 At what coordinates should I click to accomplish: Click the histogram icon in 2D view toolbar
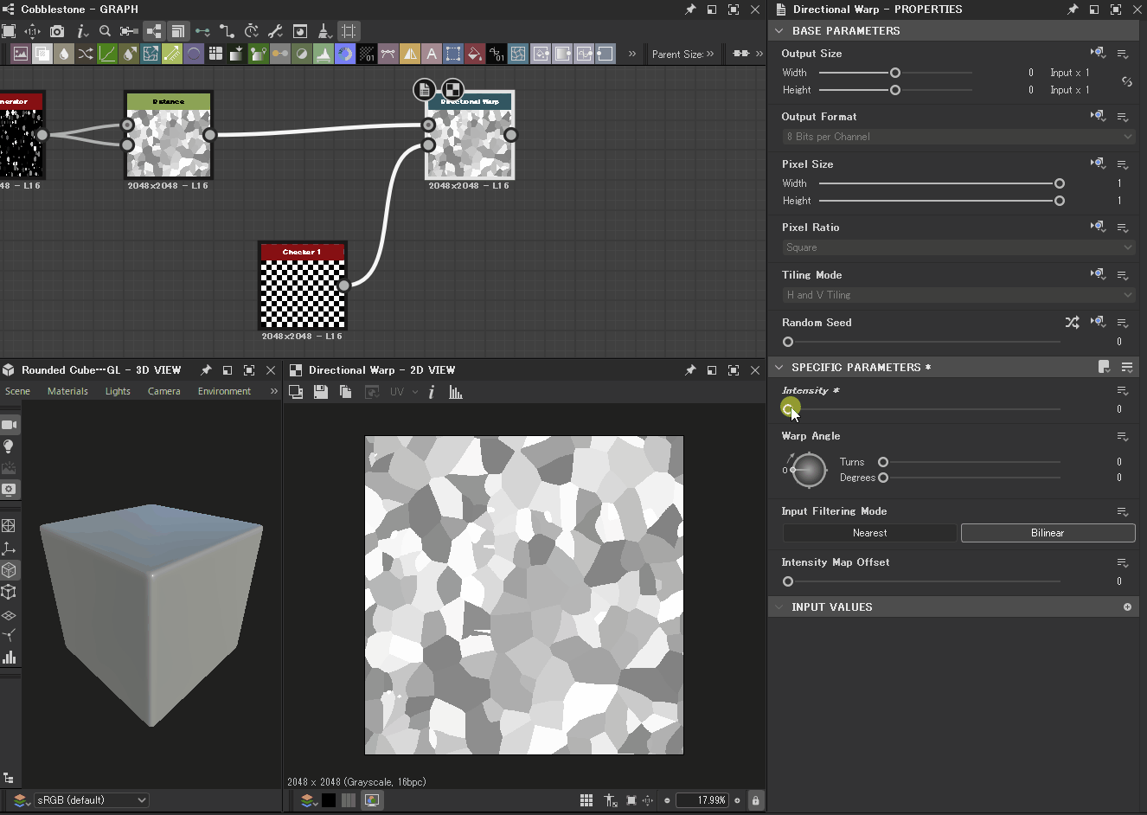(x=456, y=392)
